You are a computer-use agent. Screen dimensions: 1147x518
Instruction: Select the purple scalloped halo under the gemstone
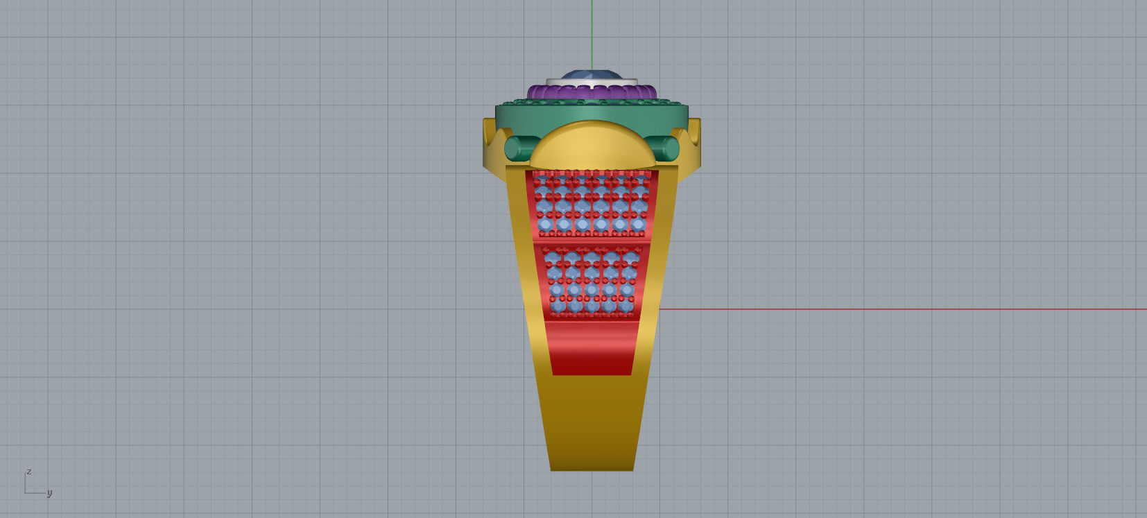(592, 92)
